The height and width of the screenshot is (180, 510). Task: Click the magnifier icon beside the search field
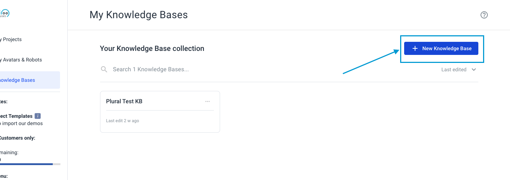[x=104, y=69]
